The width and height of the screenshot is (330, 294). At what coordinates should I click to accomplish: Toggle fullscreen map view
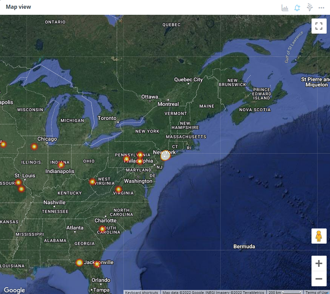319,26
